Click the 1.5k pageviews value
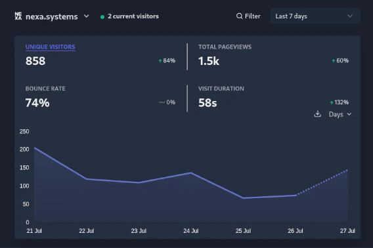Viewport: 373px width, 248px height. tap(209, 61)
